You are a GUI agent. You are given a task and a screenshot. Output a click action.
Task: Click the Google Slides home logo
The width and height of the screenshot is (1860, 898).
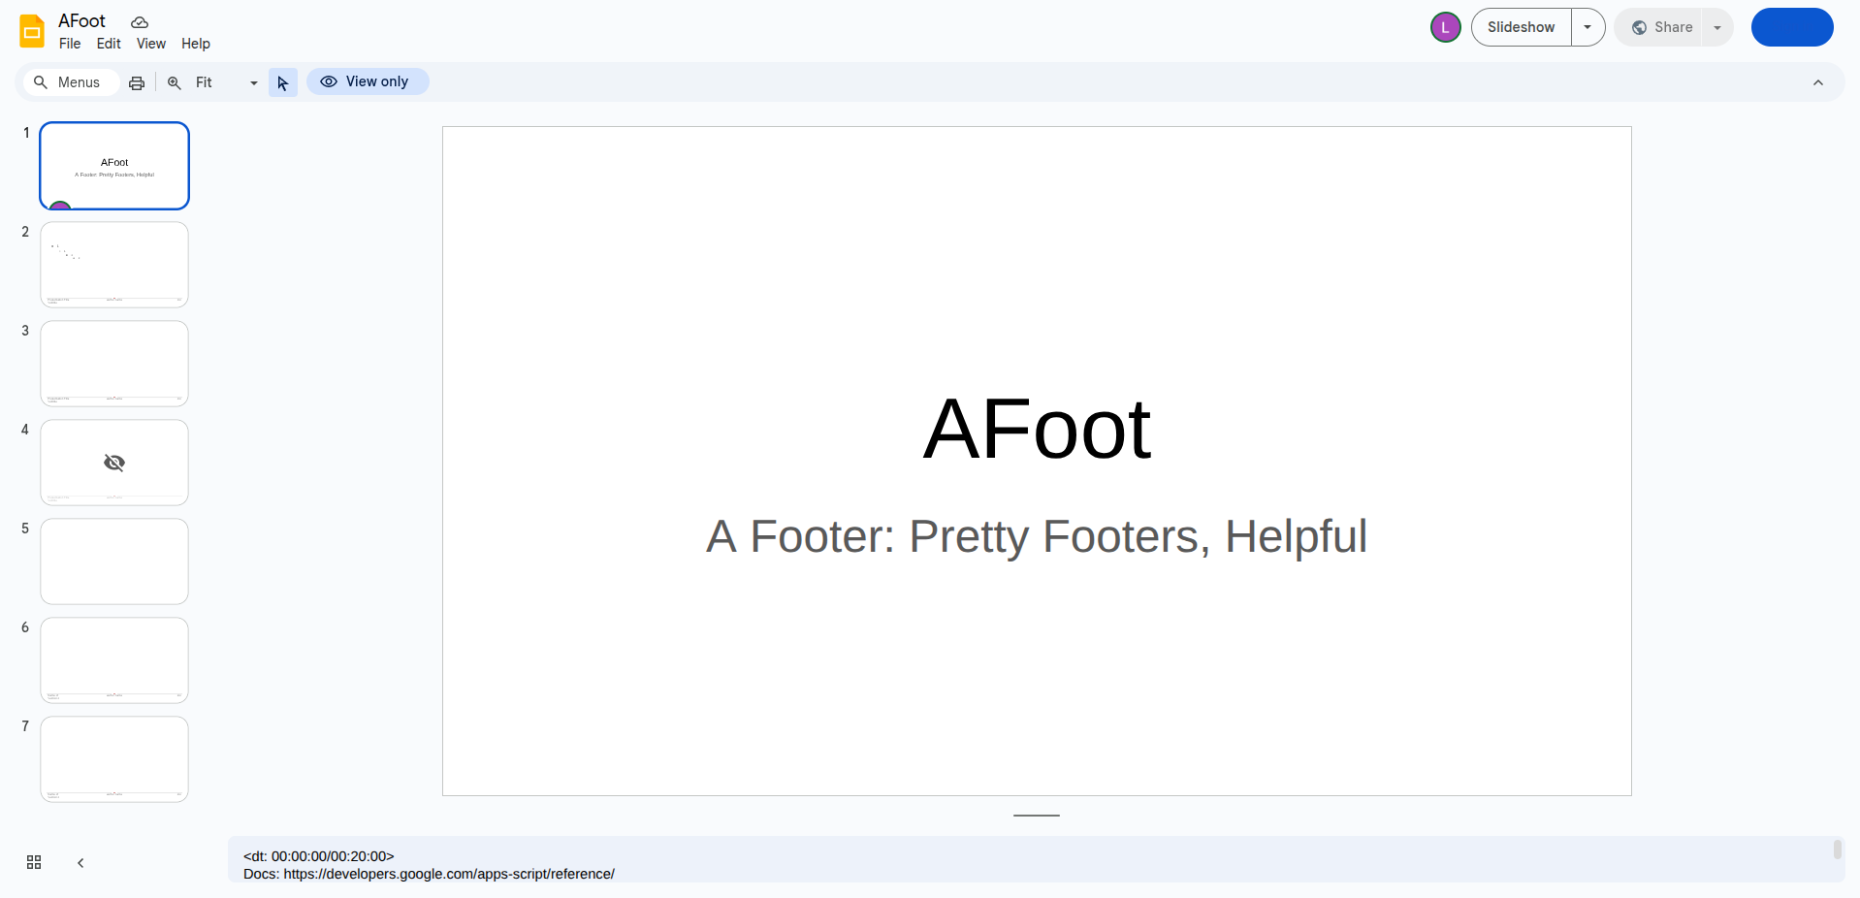[32, 31]
